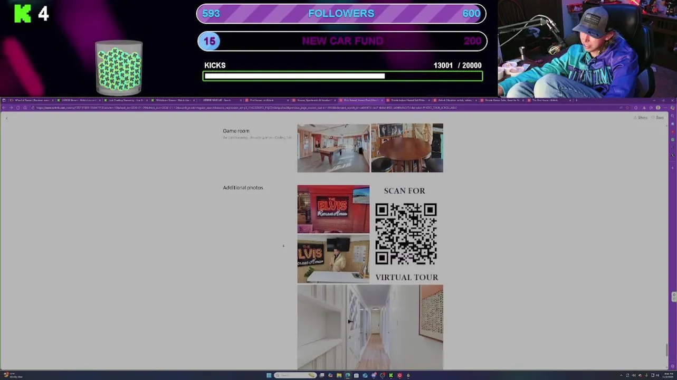This screenshot has width=677, height=380.
Task: Open the red Elvis neon sign photo
Action: pyautogui.click(x=333, y=209)
